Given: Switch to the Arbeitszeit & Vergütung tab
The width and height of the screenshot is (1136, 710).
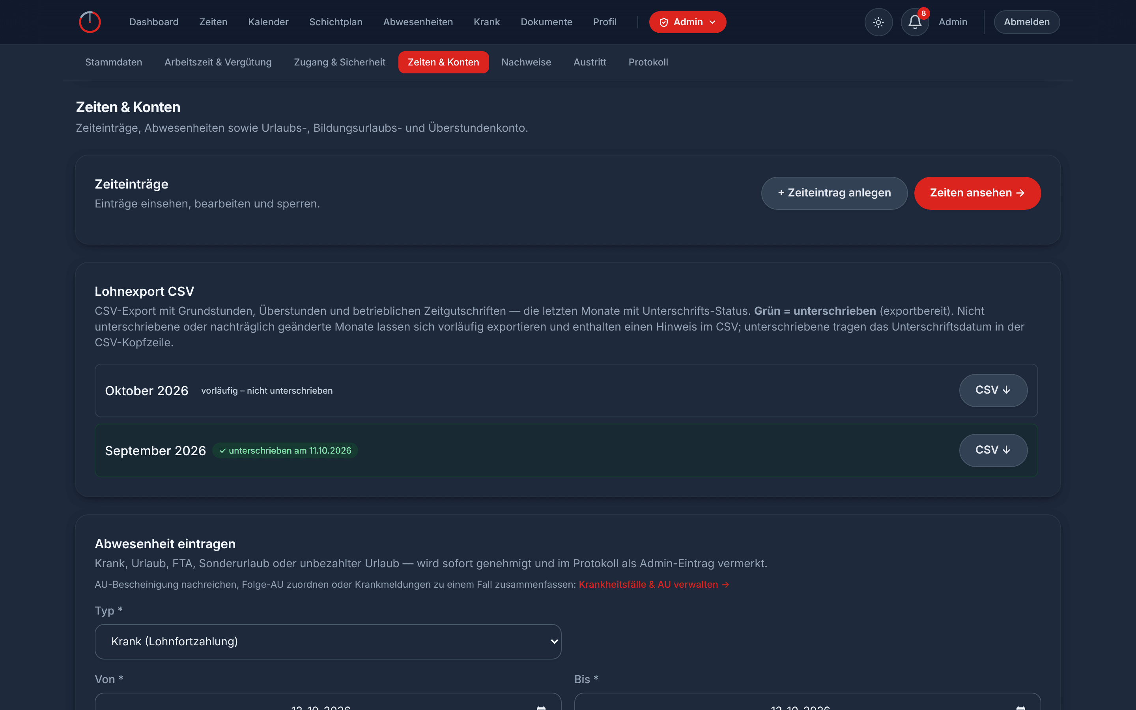Looking at the screenshot, I should pos(218,62).
